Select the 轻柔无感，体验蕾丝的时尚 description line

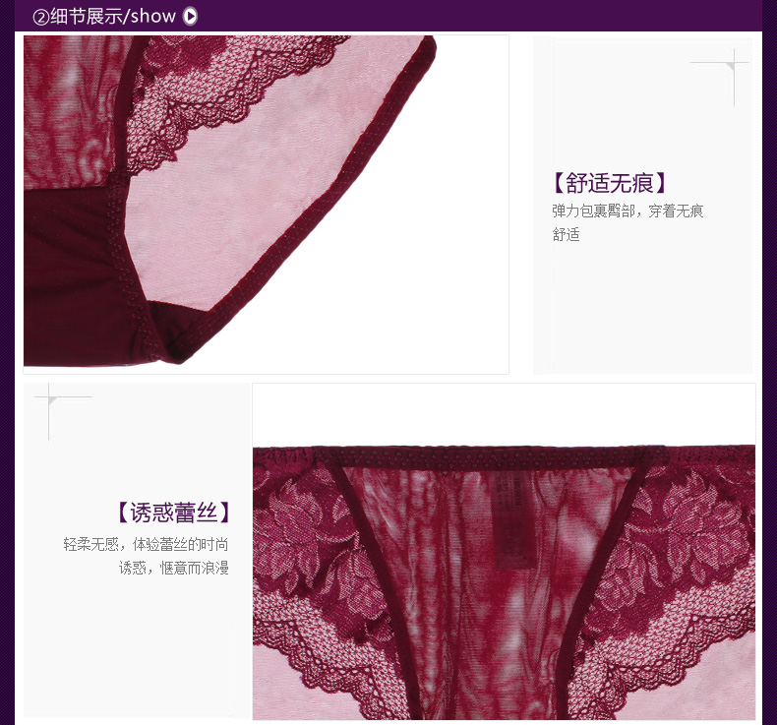[x=146, y=544]
